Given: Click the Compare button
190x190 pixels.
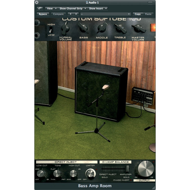Looking at the screenshot, I should coord(58,14).
